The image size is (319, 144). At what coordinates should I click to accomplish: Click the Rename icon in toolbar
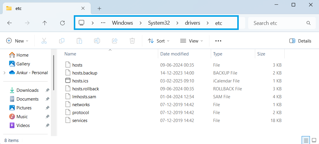point(97,41)
